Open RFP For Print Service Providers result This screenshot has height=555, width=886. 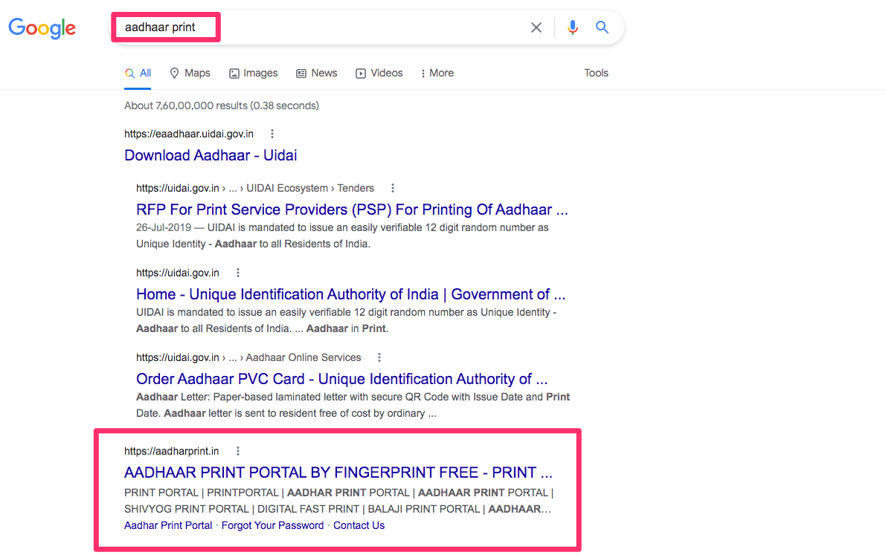coord(352,210)
